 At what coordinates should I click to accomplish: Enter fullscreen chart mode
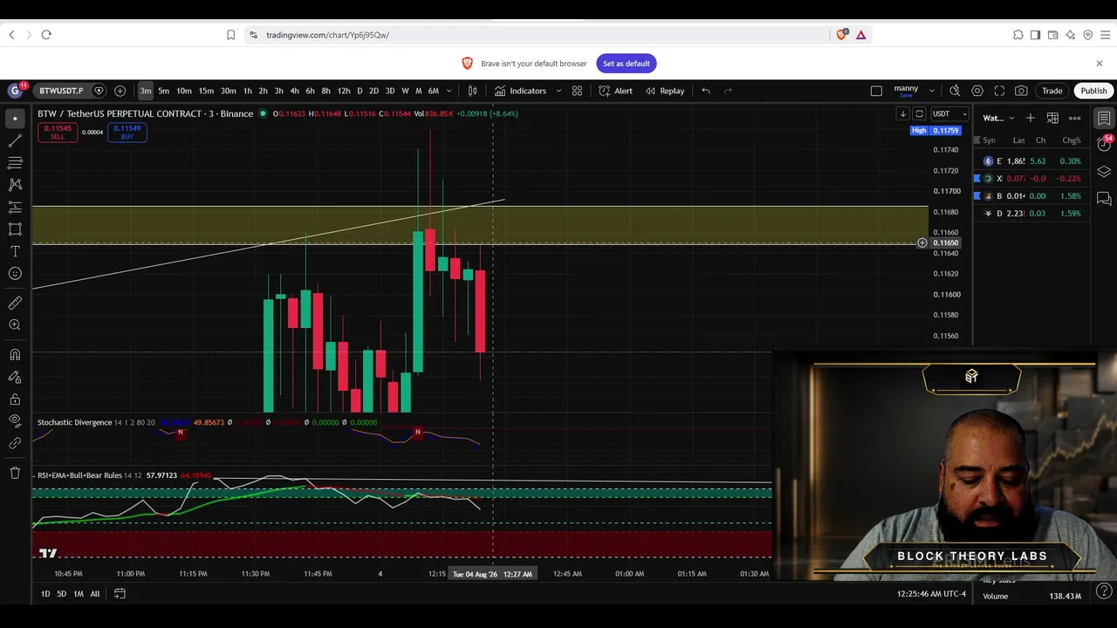(x=999, y=91)
